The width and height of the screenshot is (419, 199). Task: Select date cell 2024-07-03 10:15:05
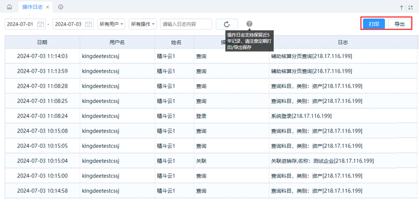pos(42,146)
